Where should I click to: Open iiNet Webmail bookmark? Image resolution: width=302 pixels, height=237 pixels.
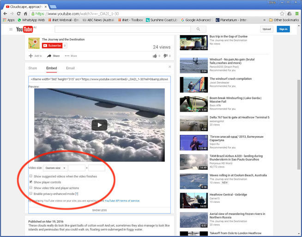(64, 20)
